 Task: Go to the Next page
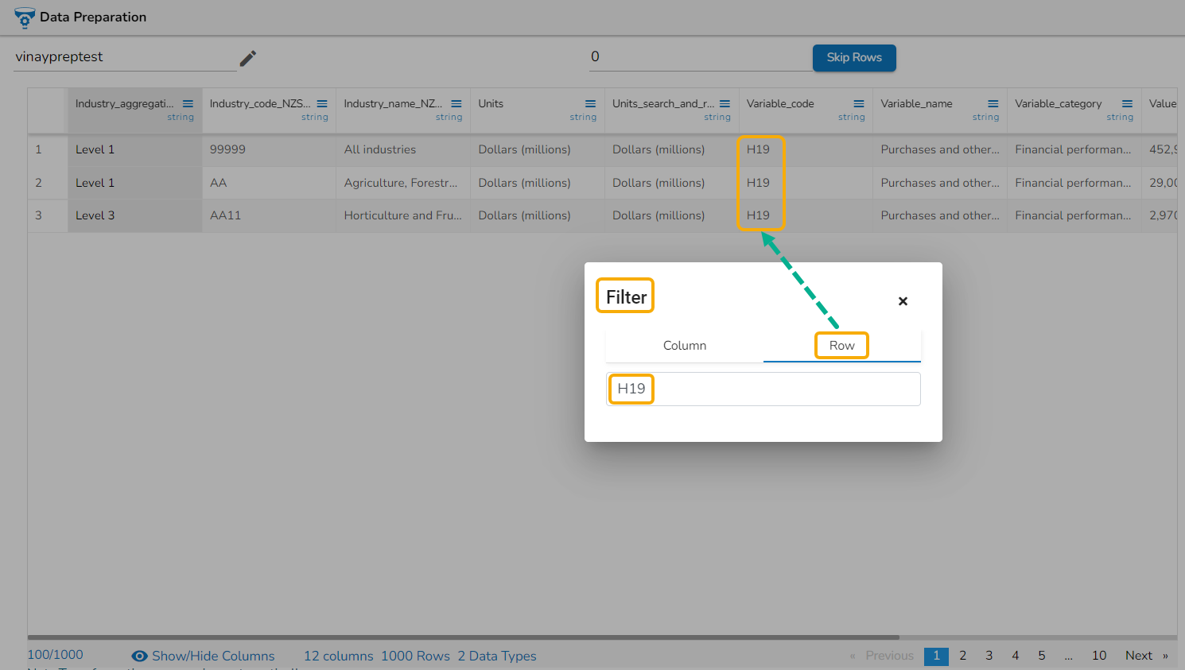point(1146,656)
